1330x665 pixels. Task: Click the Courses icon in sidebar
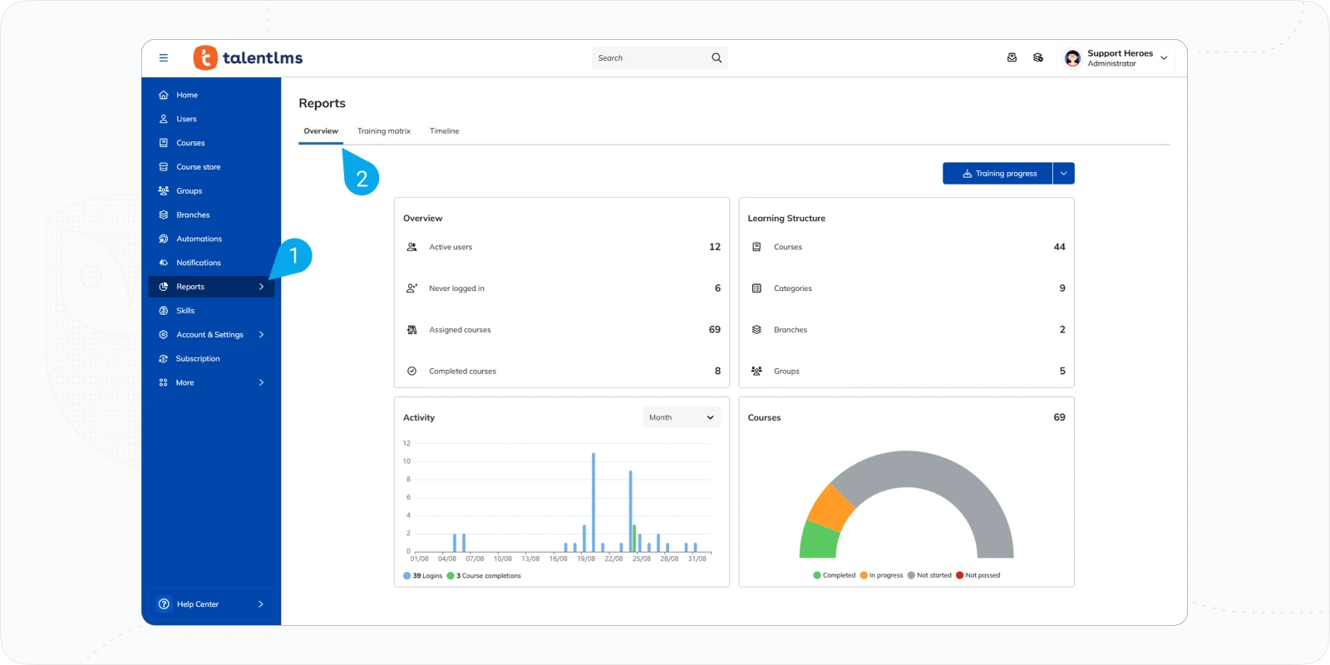click(164, 143)
